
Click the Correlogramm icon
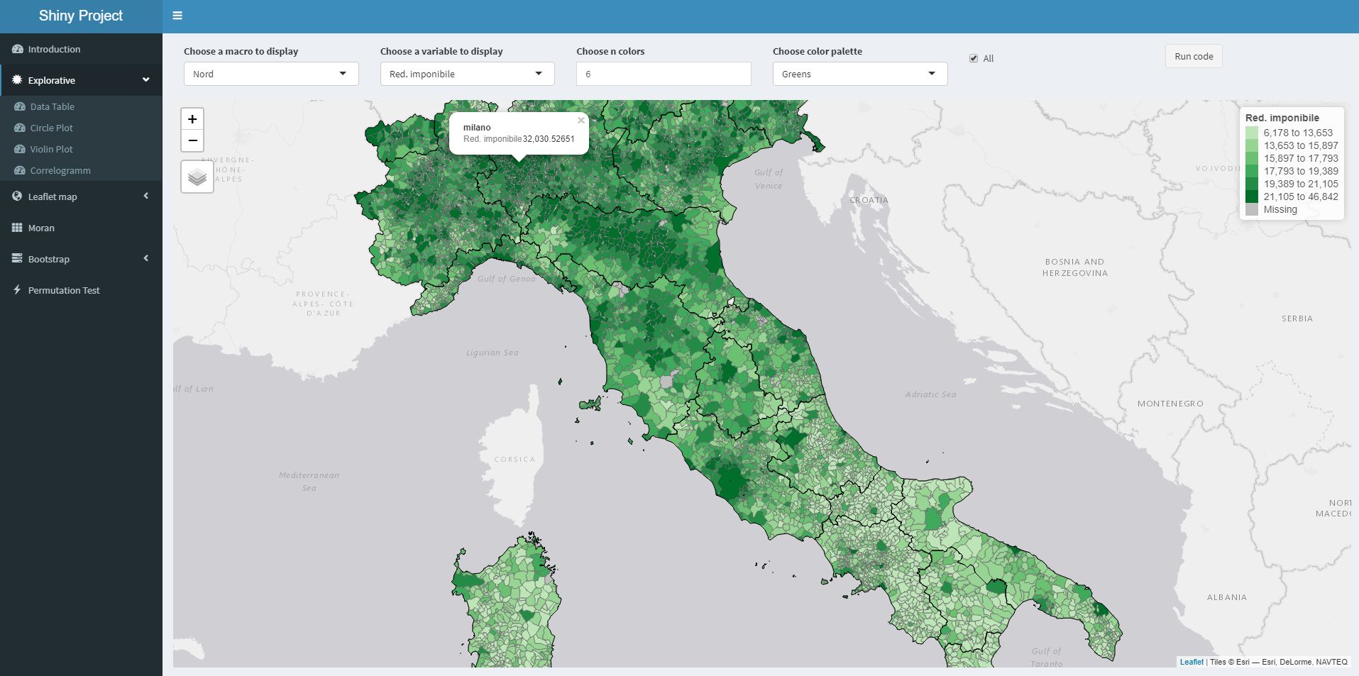tap(20, 170)
